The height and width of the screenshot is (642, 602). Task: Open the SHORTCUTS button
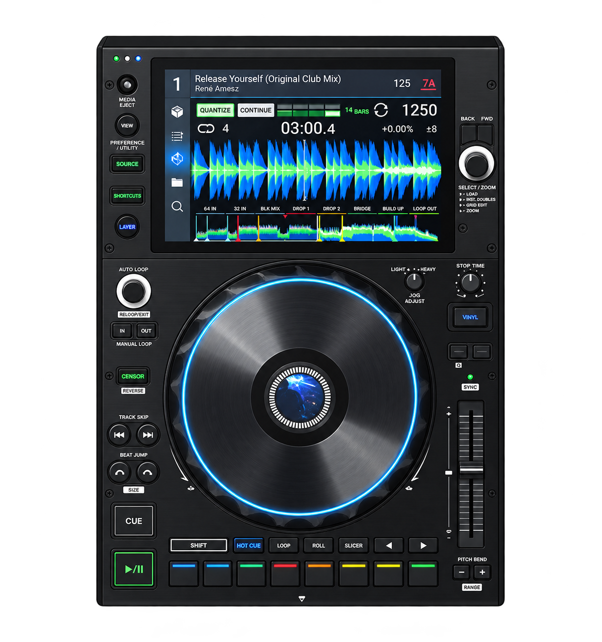(x=127, y=196)
